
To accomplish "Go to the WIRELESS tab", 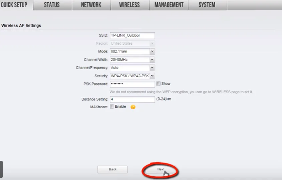I will tap(129, 5).
